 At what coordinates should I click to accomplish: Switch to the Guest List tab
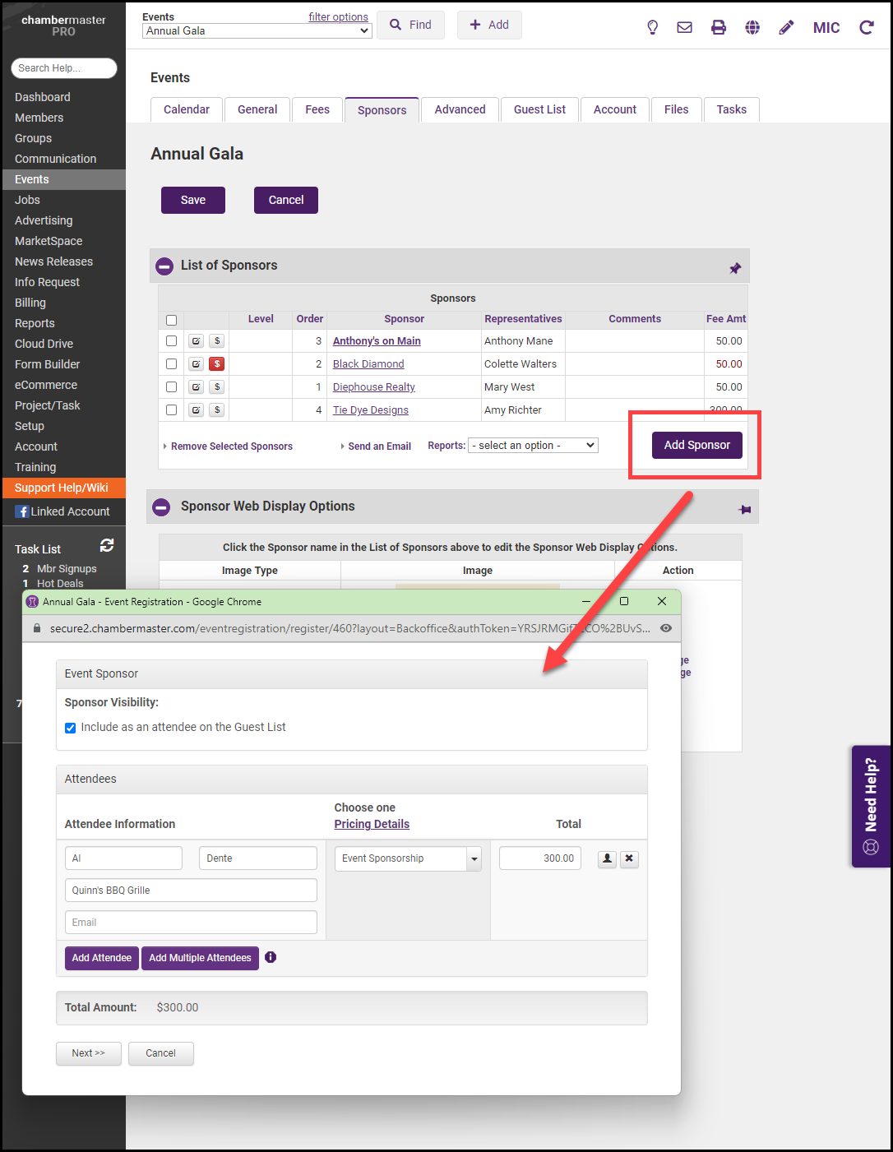[x=539, y=109]
